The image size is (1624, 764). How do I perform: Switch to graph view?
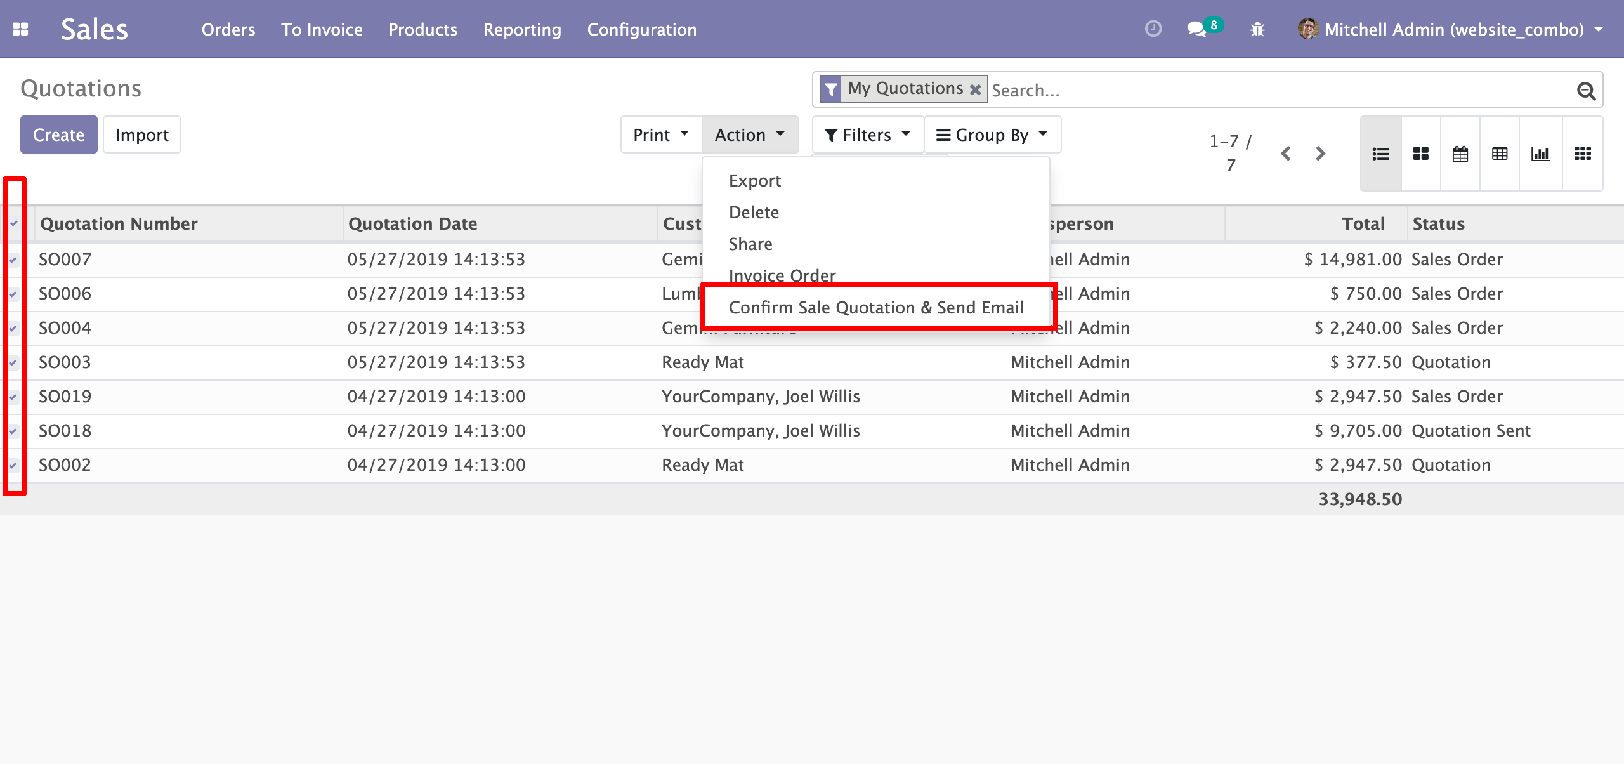[x=1540, y=154]
